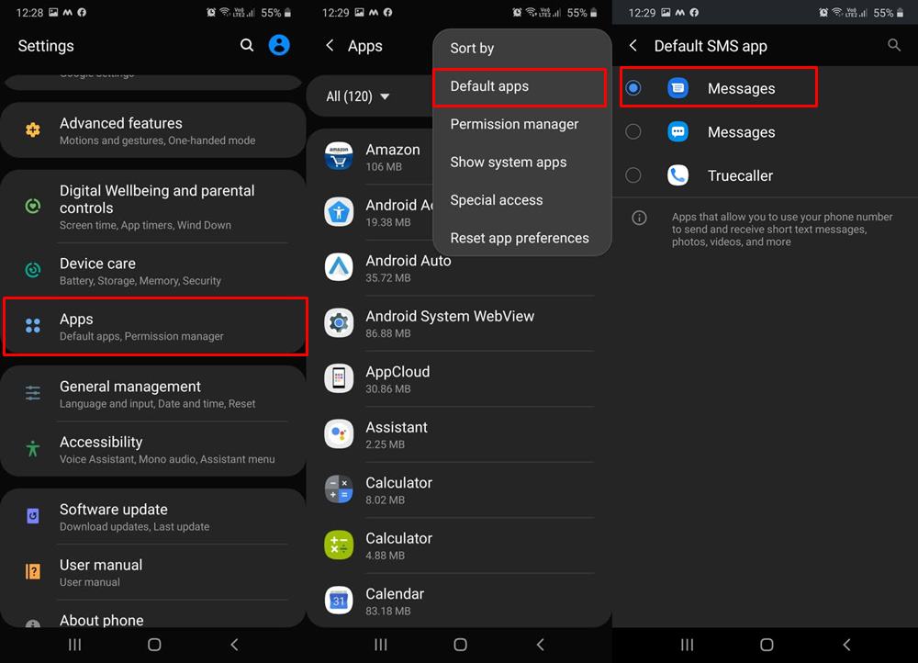The height and width of the screenshot is (663, 918).
Task: Tap the Digital Wellbeing icon
Action: point(33,207)
